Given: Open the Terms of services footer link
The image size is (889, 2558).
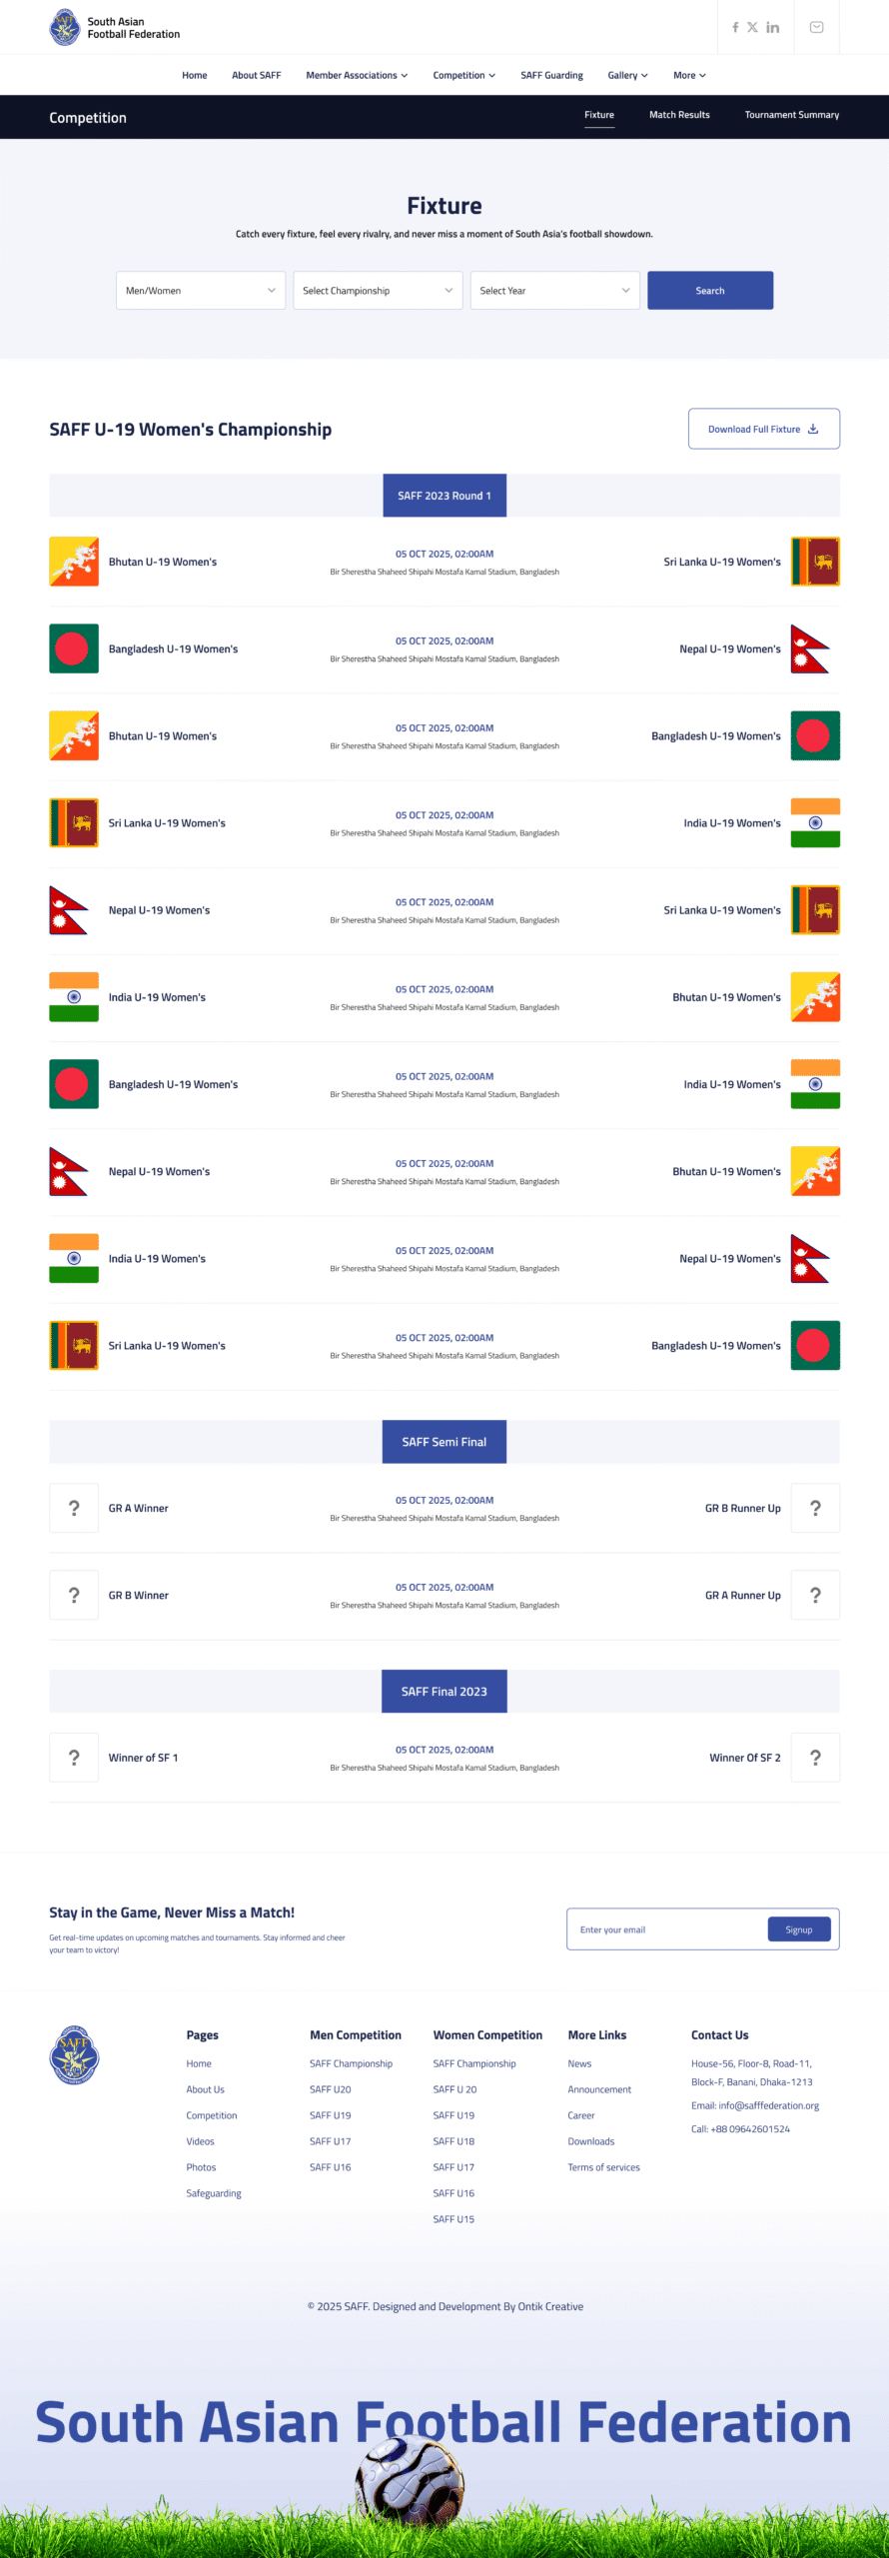Looking at the screenshot, I should (603, 2167).
